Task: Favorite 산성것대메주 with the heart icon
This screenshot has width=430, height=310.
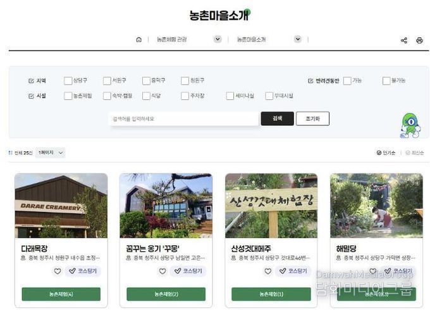Action: [267, 271]
